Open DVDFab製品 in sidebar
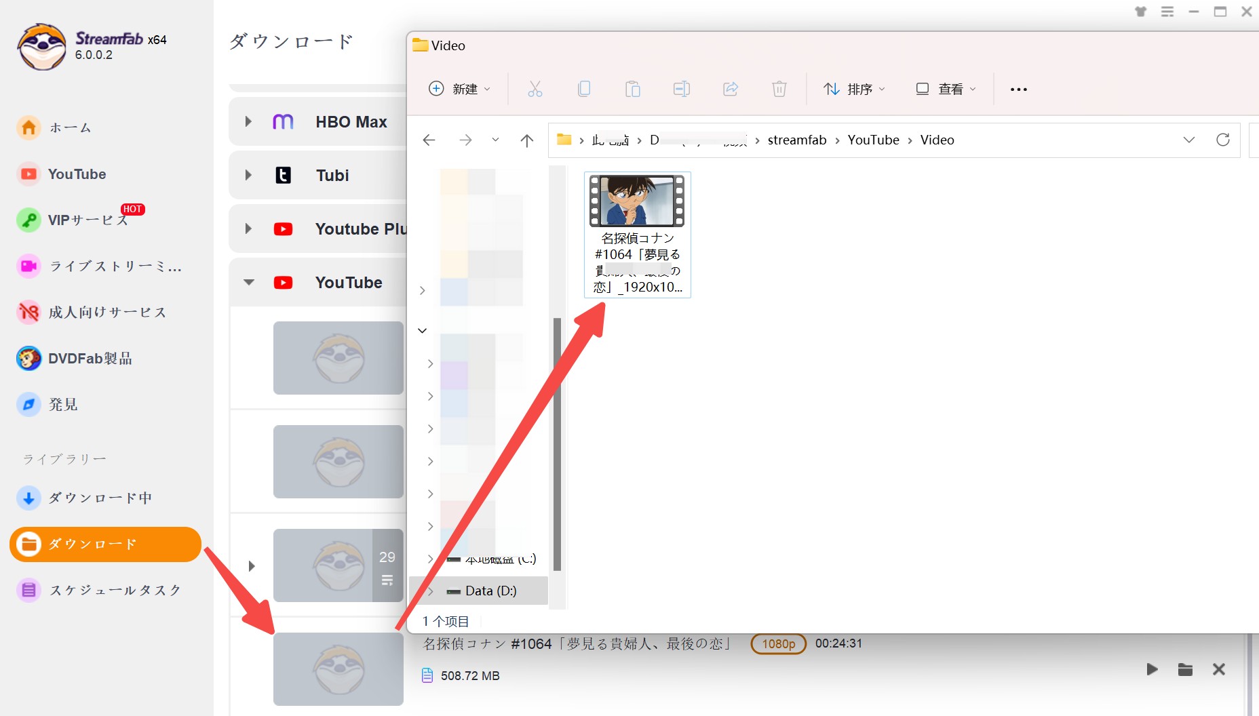 [x=75, y=359]
